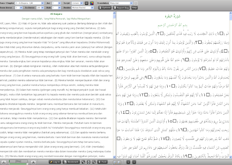Click the magnifier search icon
The height and width of the screenshot is (165, 232).
(94, 162)
